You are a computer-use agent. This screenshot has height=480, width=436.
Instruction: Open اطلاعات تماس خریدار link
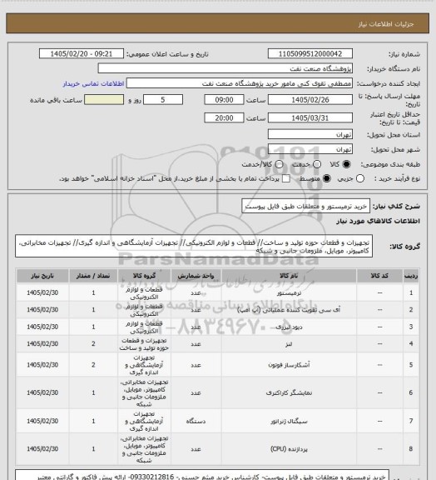coord(93,83)
